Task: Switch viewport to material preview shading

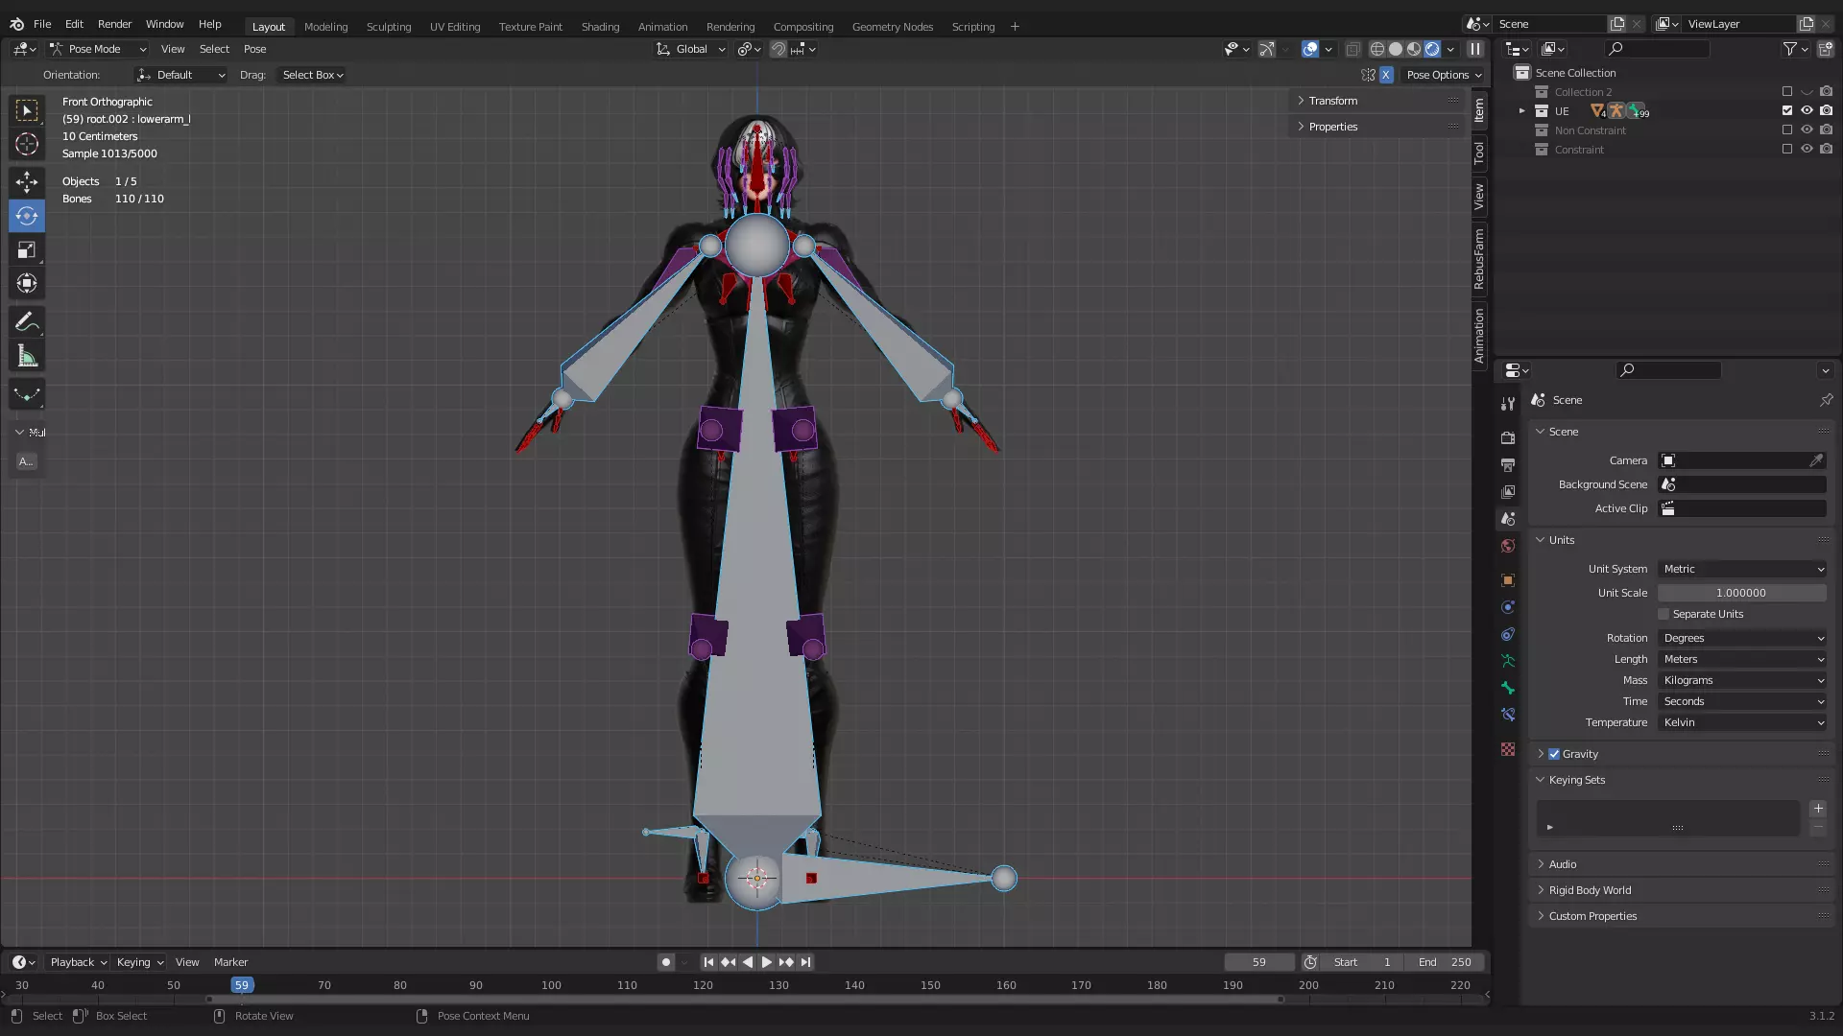Action: coord(1414,49)
